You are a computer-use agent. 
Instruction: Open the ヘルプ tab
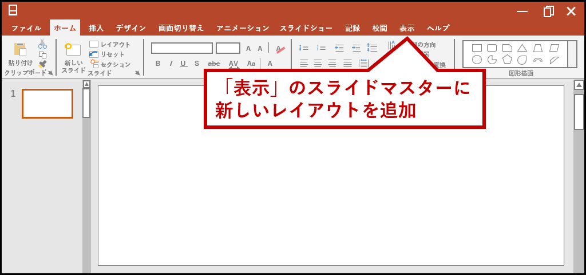(438, 28)
